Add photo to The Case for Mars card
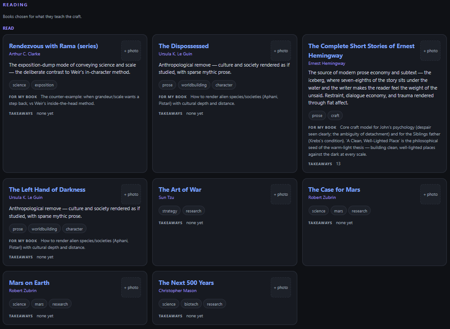Image resolution: width=450 pixels, height=329 pixels. point(431,194)
